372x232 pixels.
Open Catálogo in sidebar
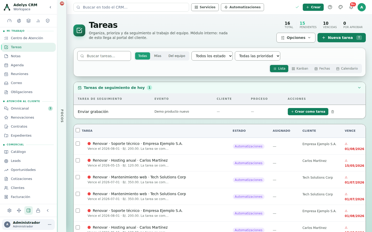click(28, 152)
